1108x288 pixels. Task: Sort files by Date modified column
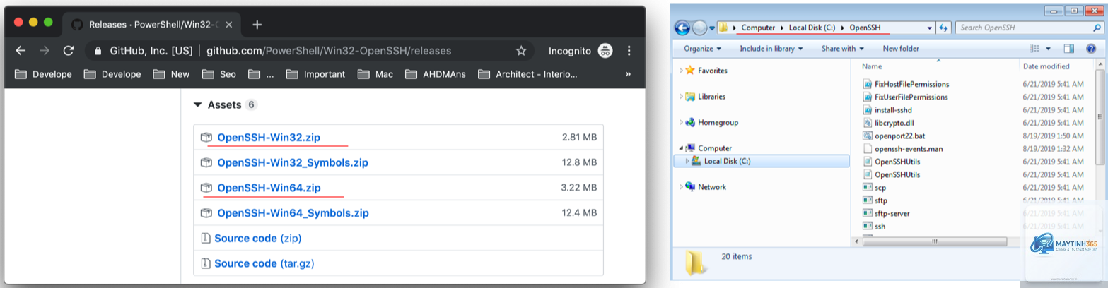[1046, 66]
